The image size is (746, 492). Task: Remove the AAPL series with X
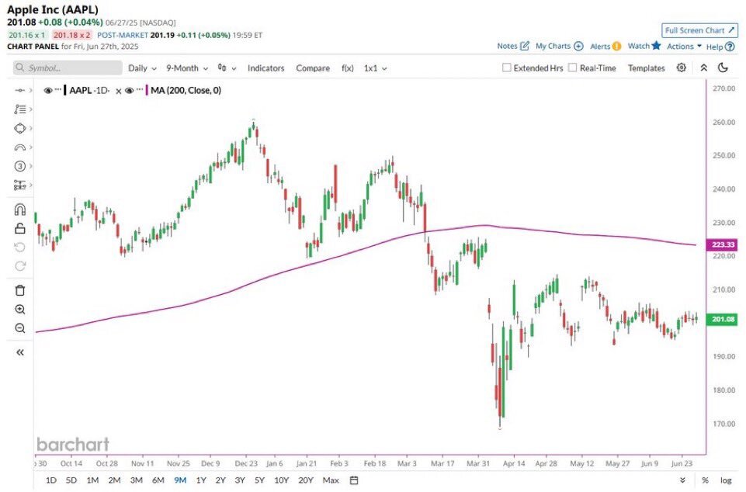[119, 91]
